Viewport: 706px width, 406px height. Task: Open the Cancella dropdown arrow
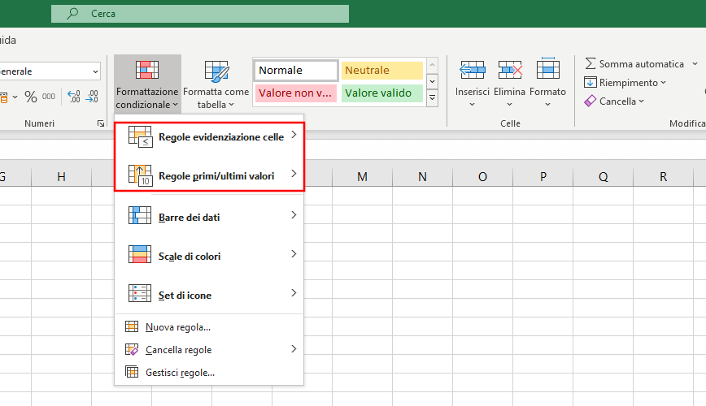(641, 101)
